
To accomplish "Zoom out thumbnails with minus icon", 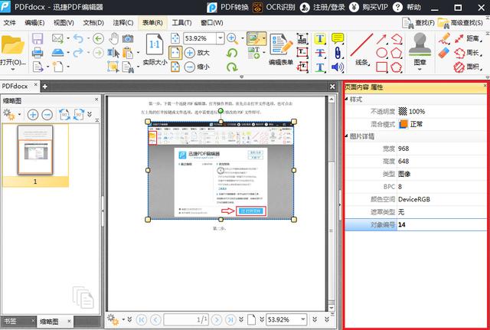I will (x=47, y=115).
